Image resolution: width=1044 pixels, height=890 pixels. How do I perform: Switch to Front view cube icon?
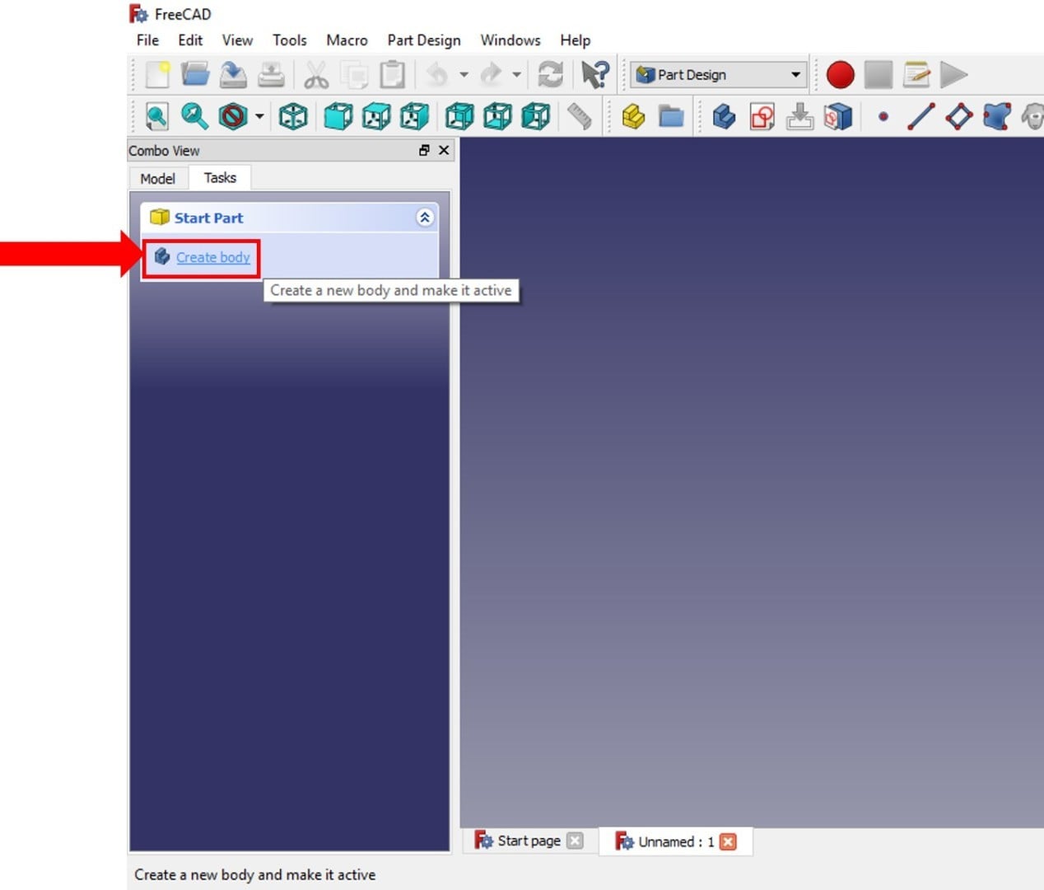tap(338, 116)
